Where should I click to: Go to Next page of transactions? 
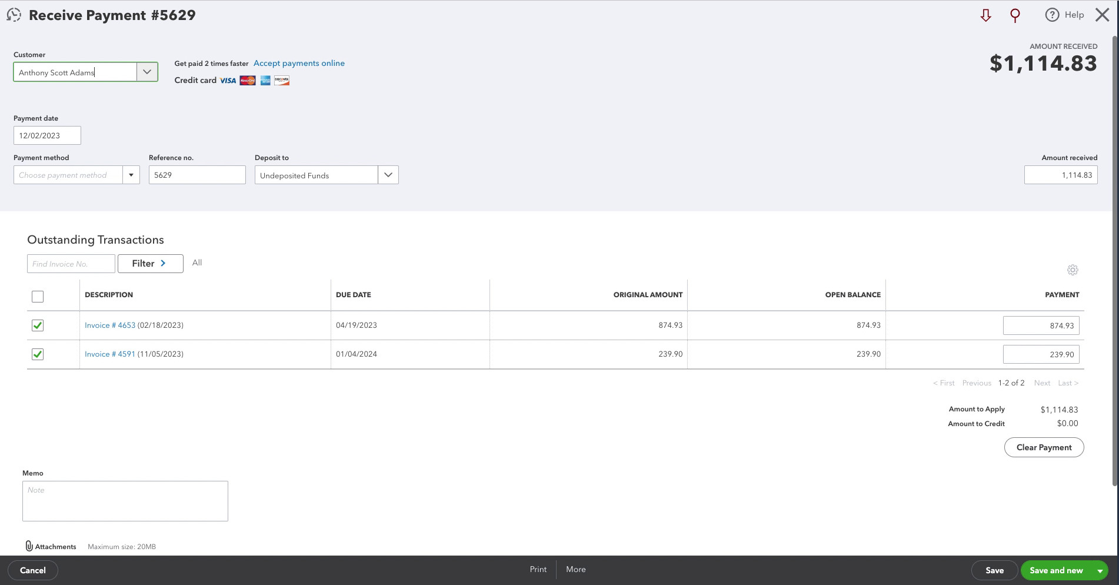tap(1042, 383)
